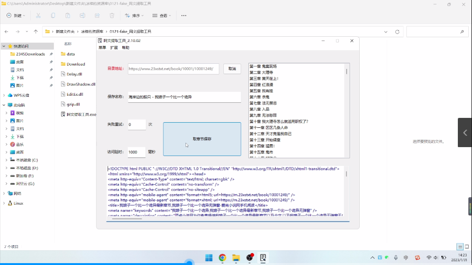The width and height of the screenshot is (472, 265).
Task: Click the Windows Start icon on taskbar
Action: 209,257
